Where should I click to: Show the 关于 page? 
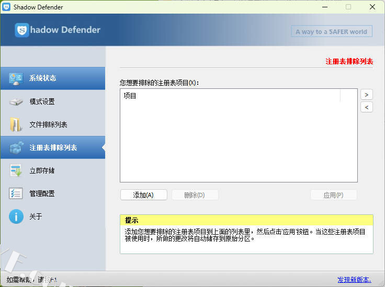[x=53, y=216]
